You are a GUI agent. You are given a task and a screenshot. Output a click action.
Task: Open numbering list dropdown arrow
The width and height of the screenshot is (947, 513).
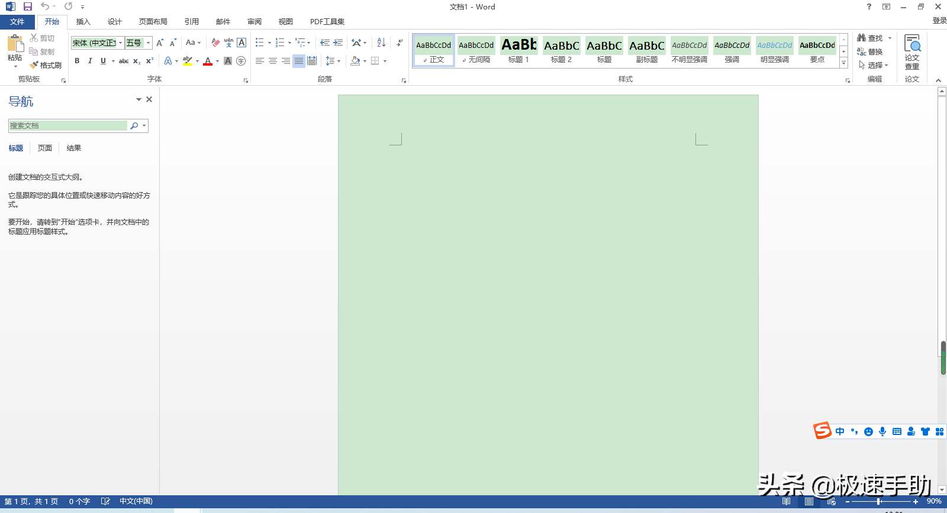289,43
